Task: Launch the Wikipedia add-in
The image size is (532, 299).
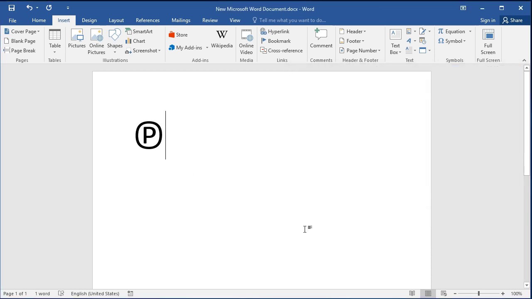Action: [222, 39]
